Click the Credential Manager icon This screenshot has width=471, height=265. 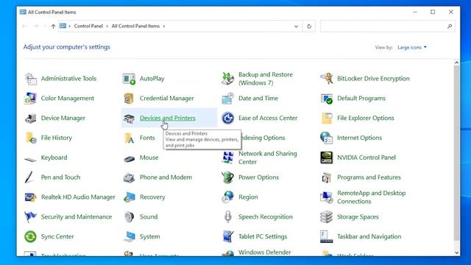click(130, 99)
